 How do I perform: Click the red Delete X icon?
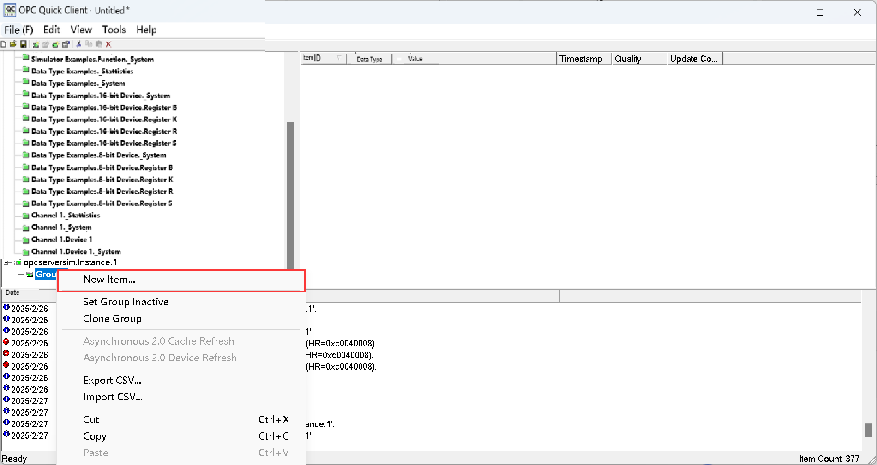coord(108,44)
